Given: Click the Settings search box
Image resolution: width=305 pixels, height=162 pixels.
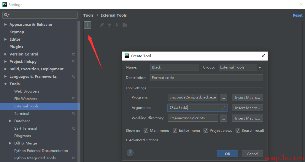Looking at the screenshot, I should [x=40, y=15].
